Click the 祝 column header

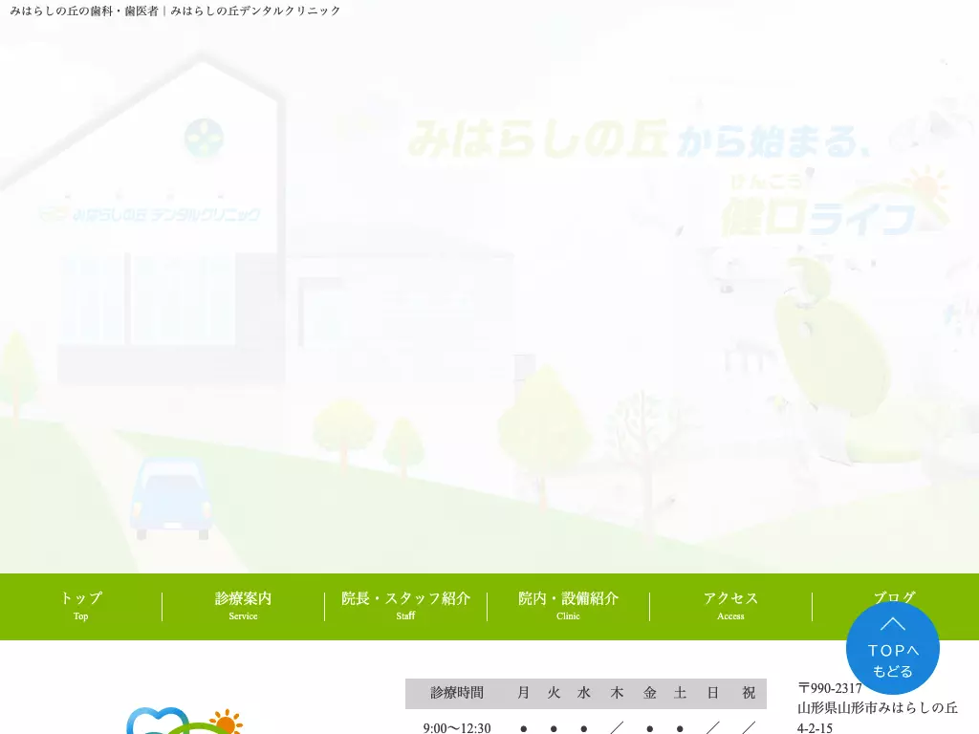(749, 693)
